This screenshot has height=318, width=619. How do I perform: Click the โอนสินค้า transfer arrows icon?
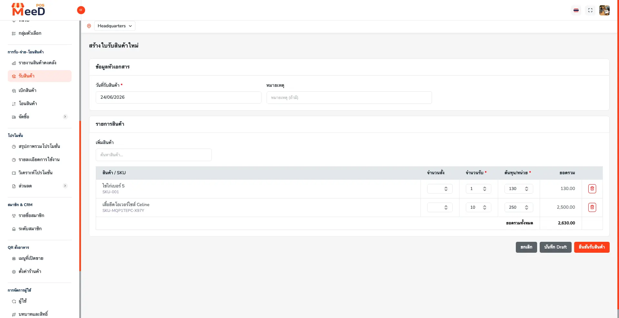14,104
